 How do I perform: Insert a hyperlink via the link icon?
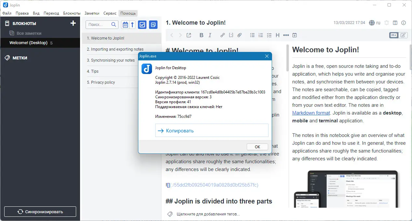(223, 35)
